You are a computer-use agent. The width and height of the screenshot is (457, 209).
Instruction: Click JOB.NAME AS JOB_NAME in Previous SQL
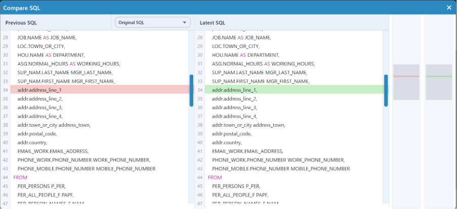pos(47,37)
